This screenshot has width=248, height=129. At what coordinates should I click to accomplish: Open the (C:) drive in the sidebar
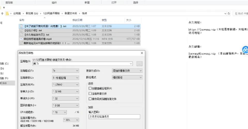(x=4, y=63)
